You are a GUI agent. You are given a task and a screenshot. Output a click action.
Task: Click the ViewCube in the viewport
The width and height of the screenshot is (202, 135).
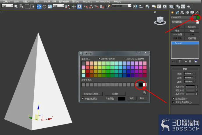160,20
